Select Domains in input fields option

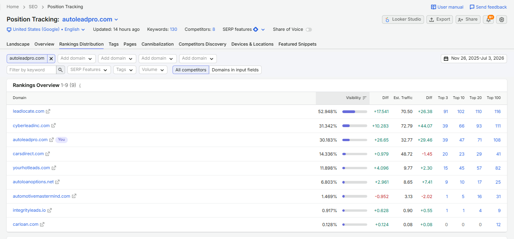click(x=235, y=70)
